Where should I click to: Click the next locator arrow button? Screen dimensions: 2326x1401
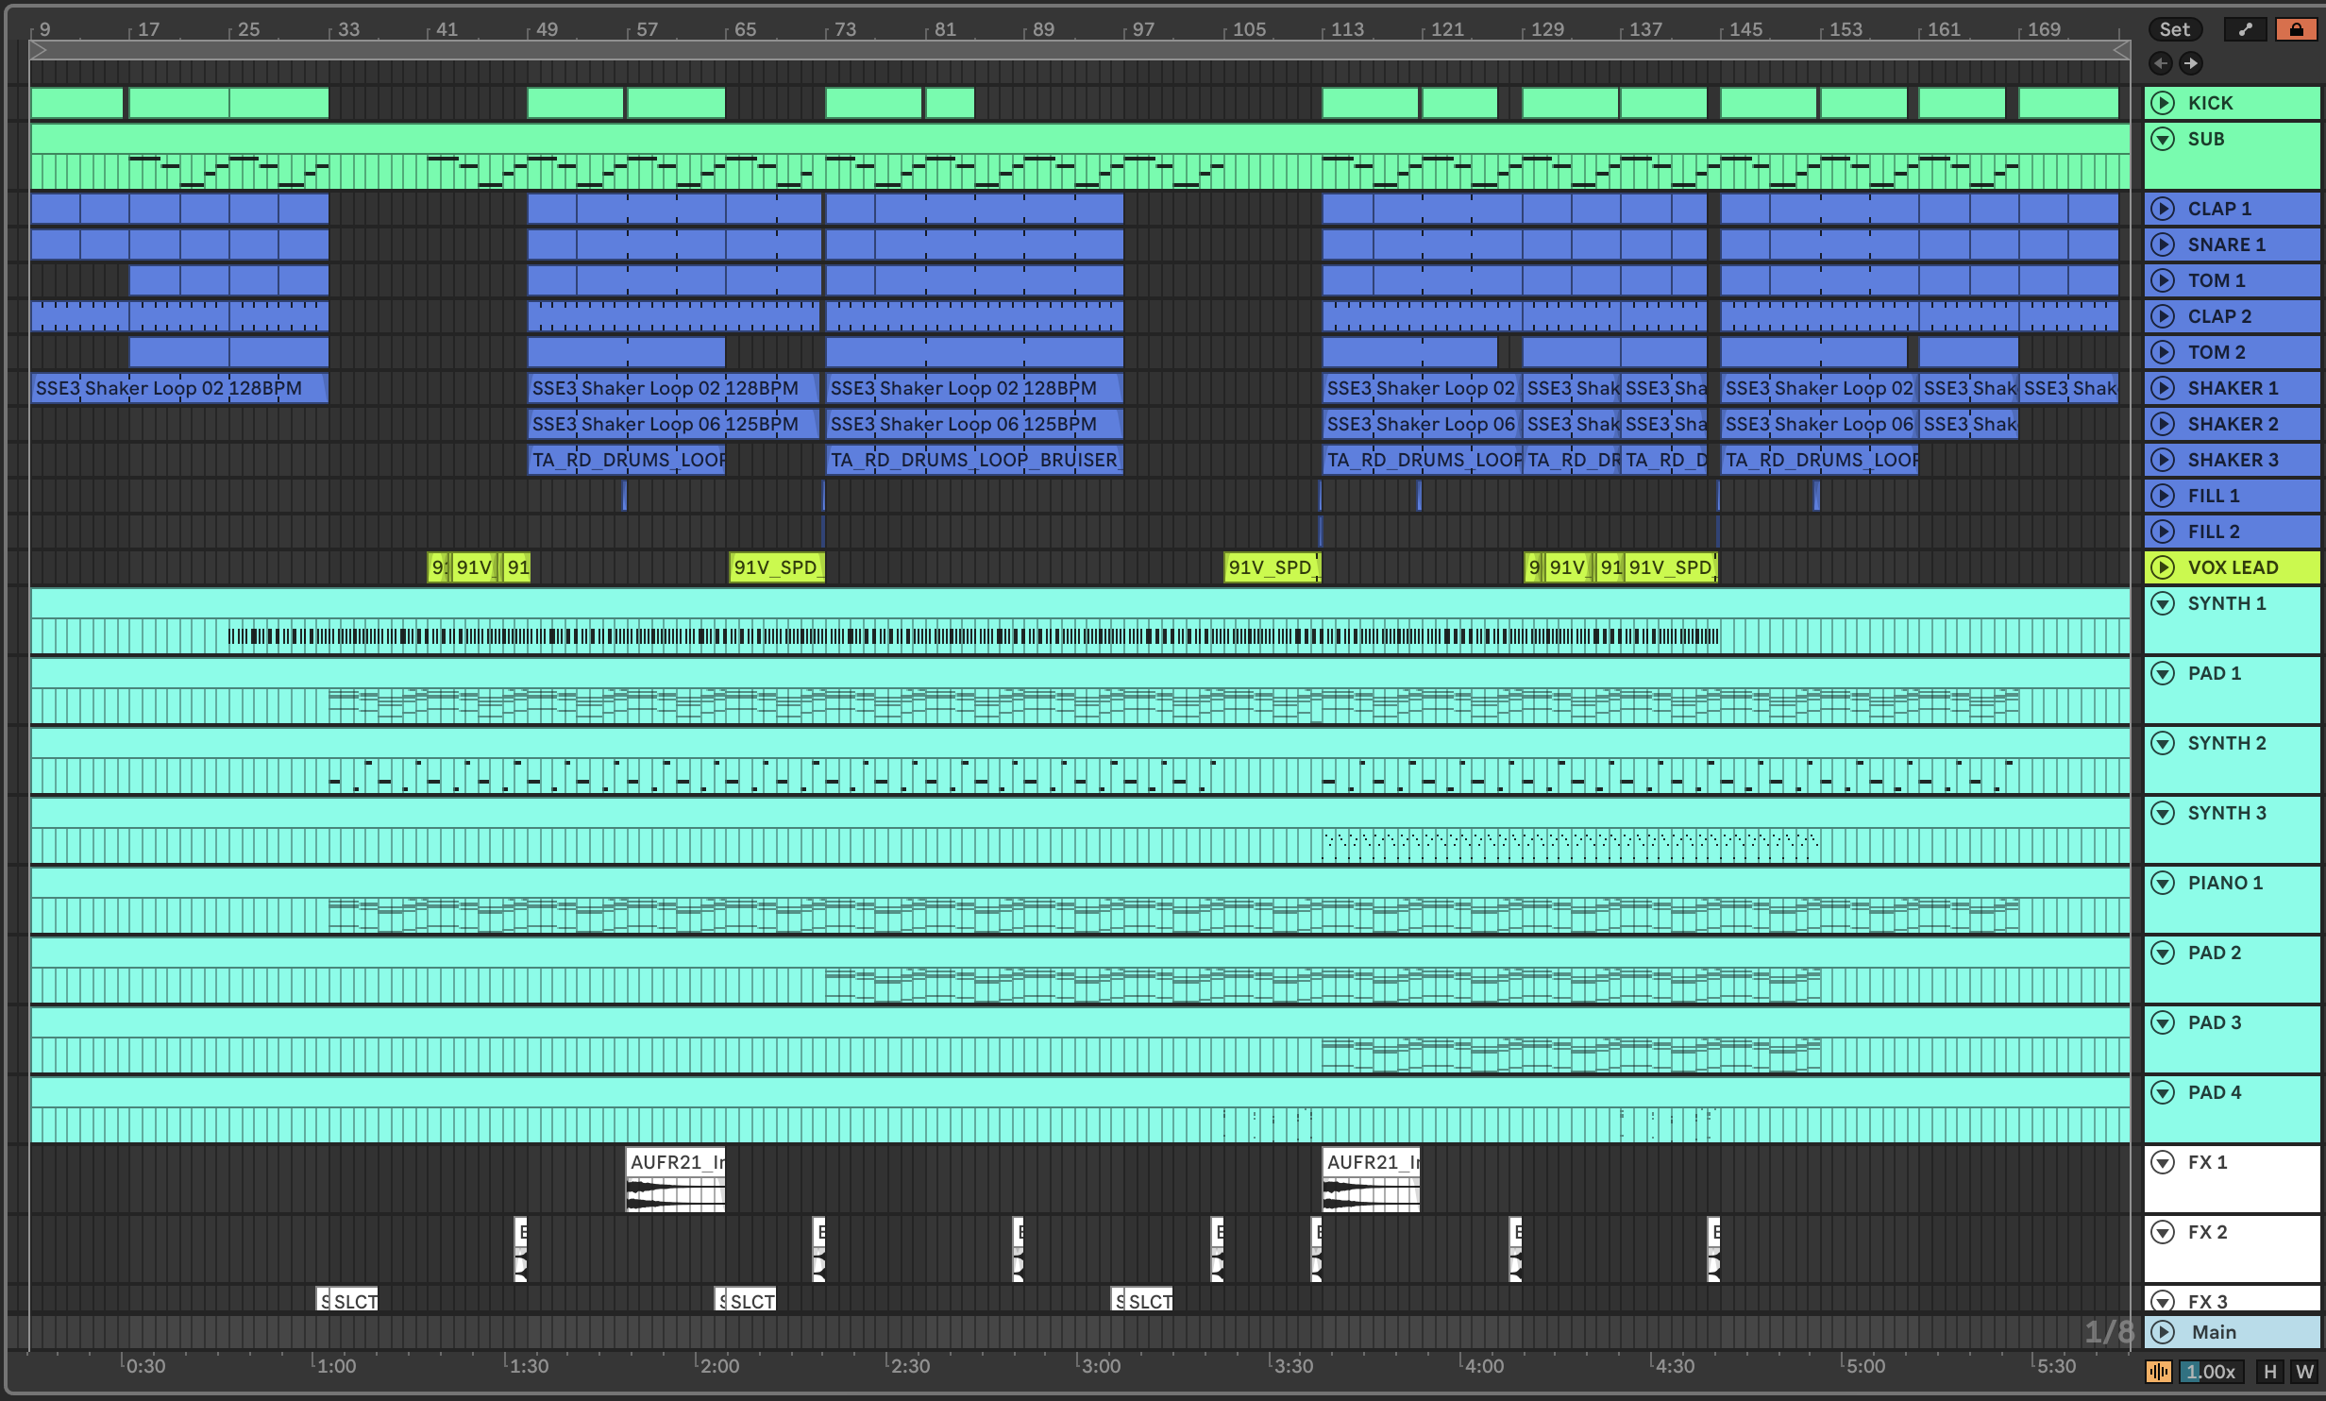pos(2190,63)
